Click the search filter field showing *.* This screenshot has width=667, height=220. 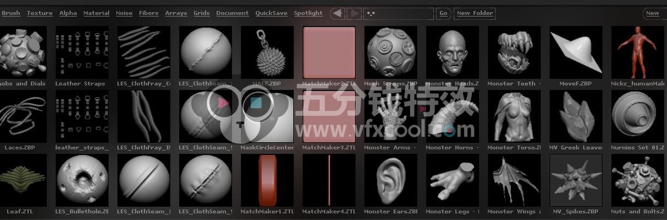[399, 13]
